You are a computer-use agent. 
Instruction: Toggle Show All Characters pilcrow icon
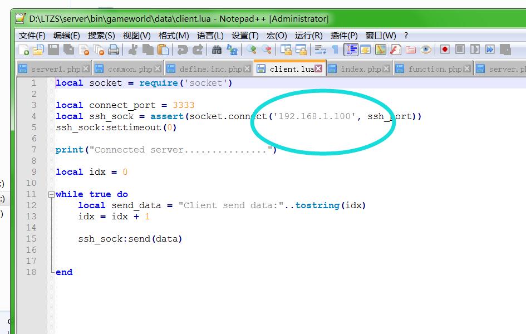pos(335,50)
